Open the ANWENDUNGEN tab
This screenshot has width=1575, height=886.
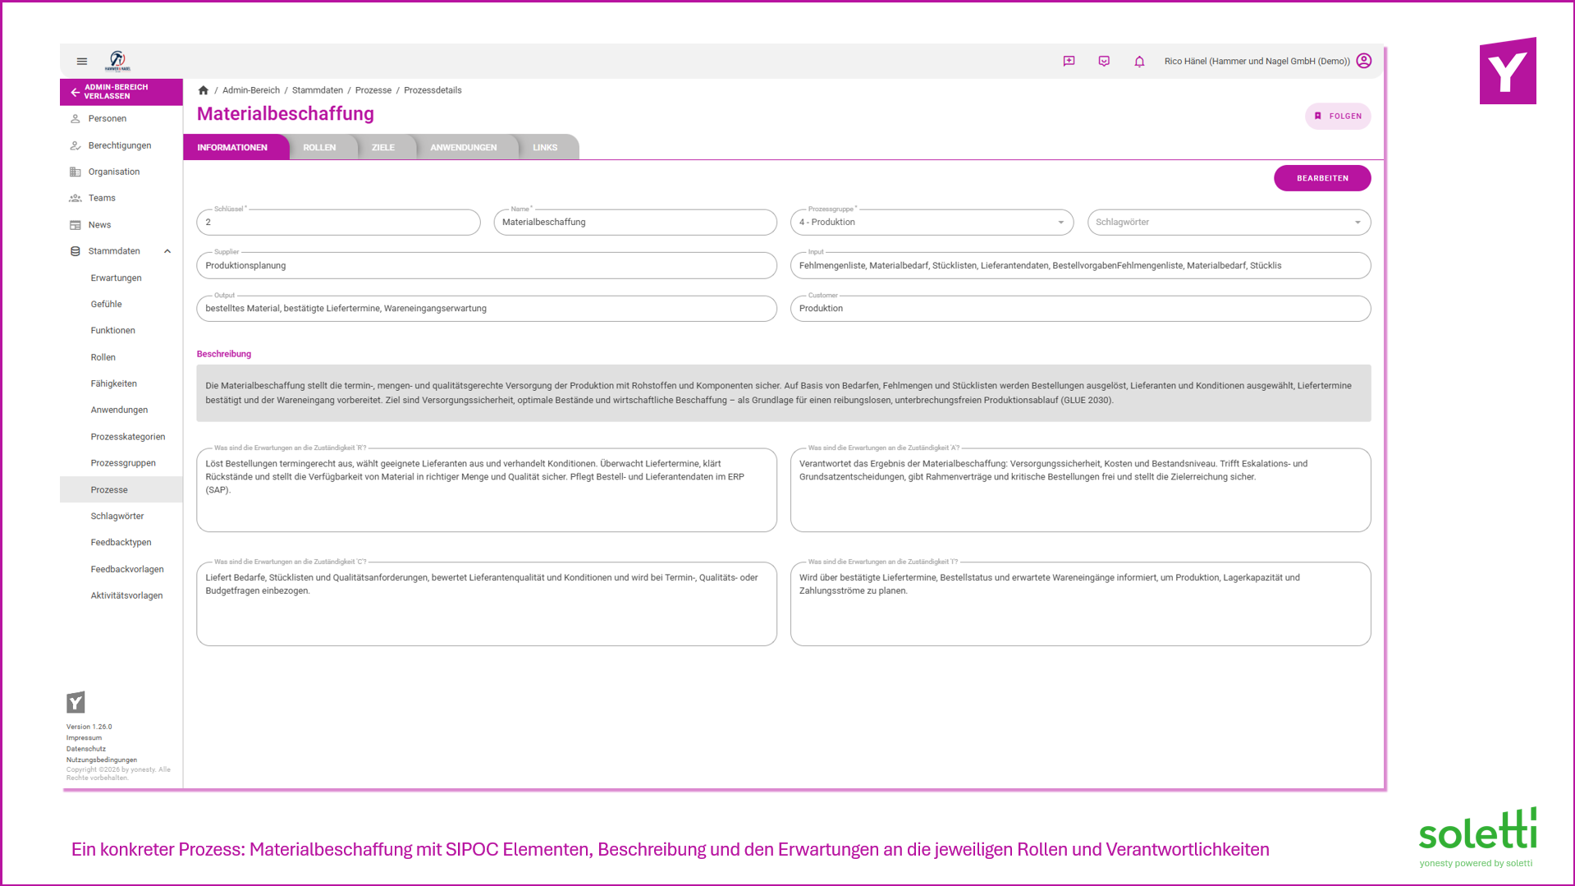(x=464, y=148)
